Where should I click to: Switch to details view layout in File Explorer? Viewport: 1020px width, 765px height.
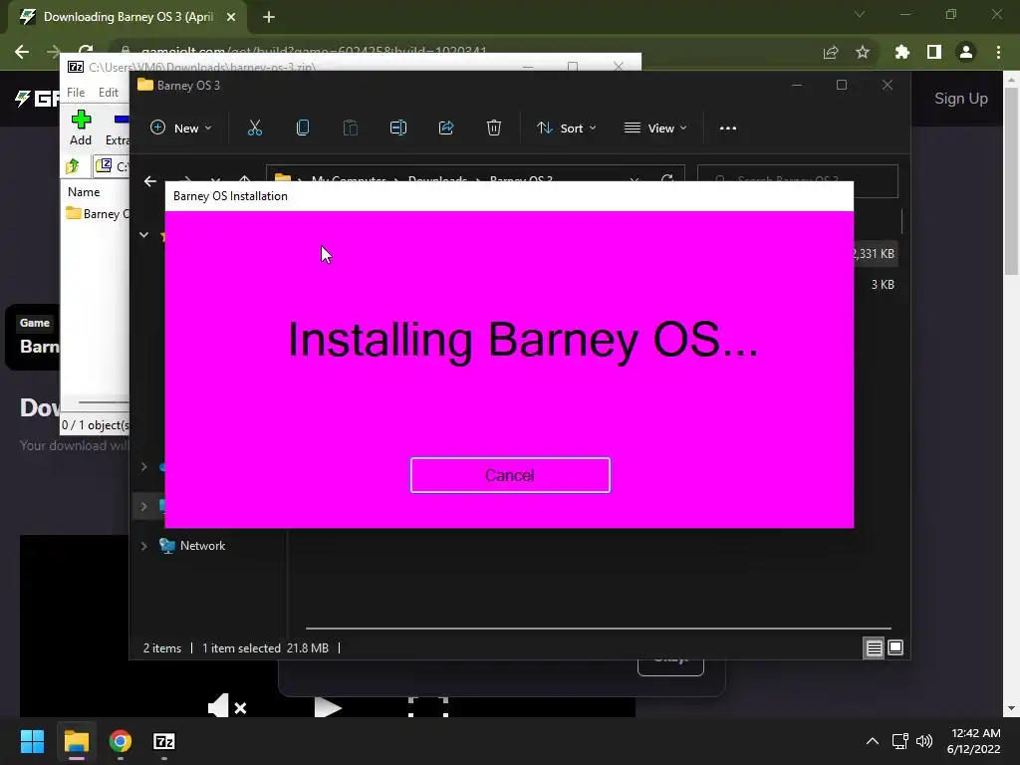(x=874, y=647)
